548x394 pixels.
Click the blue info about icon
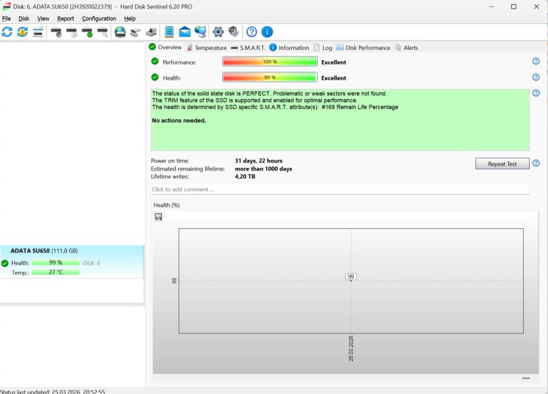pyautogui.click(x=267, y=32)
